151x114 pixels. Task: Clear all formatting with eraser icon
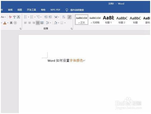pos(10,17)
